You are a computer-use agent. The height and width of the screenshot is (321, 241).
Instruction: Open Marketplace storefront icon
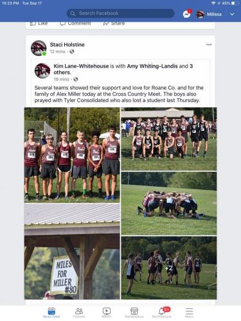[134, 313]
